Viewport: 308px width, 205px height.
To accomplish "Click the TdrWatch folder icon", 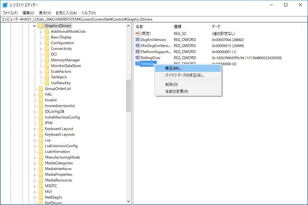I will (47, 77).
